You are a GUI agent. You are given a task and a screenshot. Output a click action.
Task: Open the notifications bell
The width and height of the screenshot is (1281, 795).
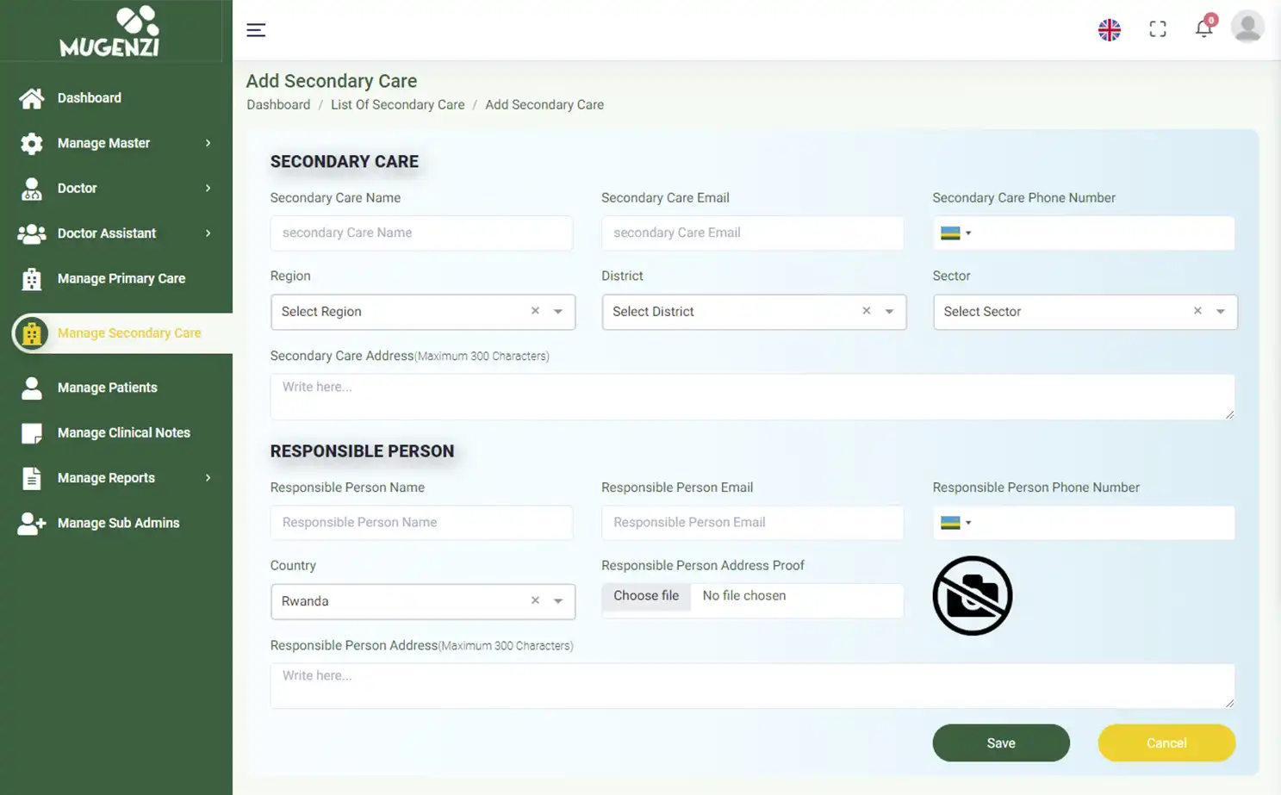[x=1203, y=28]
